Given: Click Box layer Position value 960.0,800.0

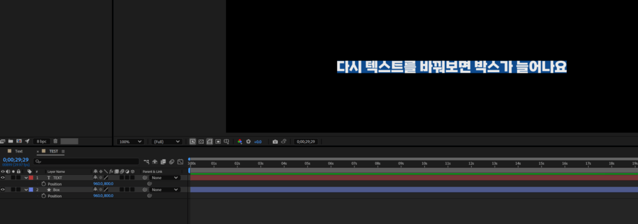Looking at the screenshot, I should (103, 195).
